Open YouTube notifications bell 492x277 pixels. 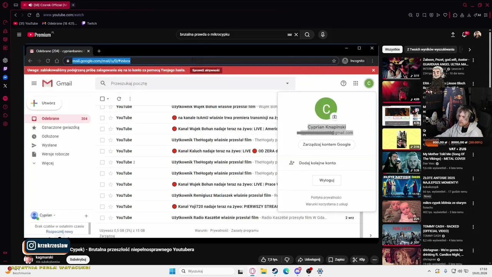464,35
